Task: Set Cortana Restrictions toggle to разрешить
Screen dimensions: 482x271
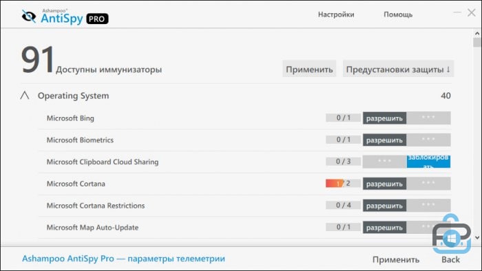Action: 384,206
